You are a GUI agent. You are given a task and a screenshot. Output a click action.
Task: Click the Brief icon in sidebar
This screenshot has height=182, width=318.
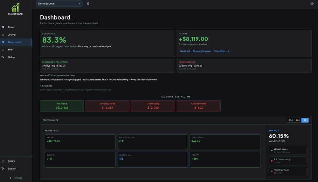[x=3, y=50]
